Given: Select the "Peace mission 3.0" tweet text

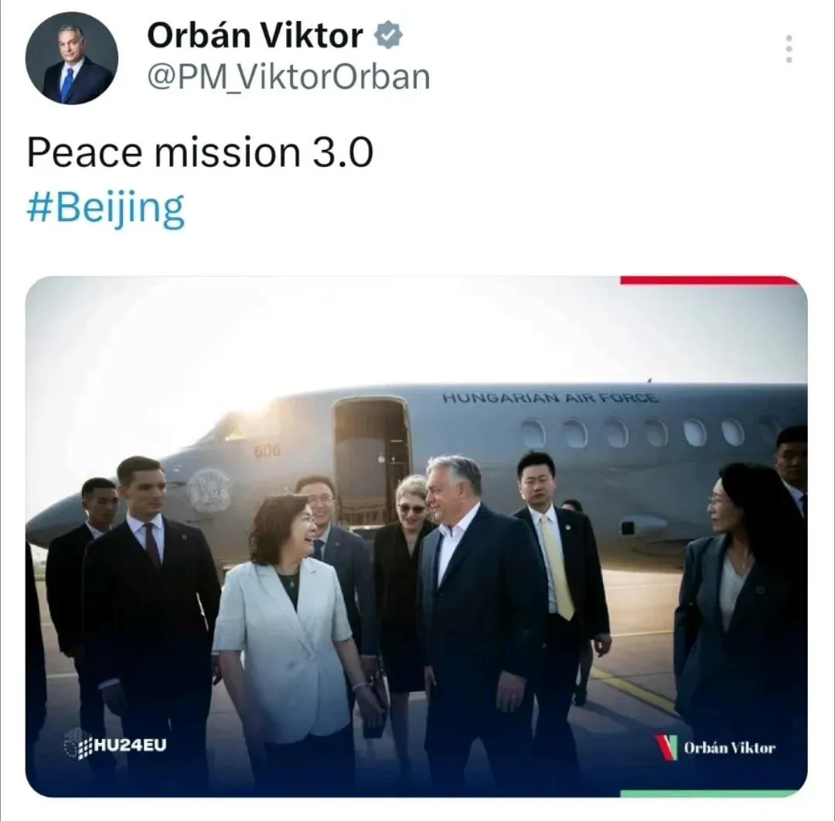Looking at the screenshot, I should [199, 153].
